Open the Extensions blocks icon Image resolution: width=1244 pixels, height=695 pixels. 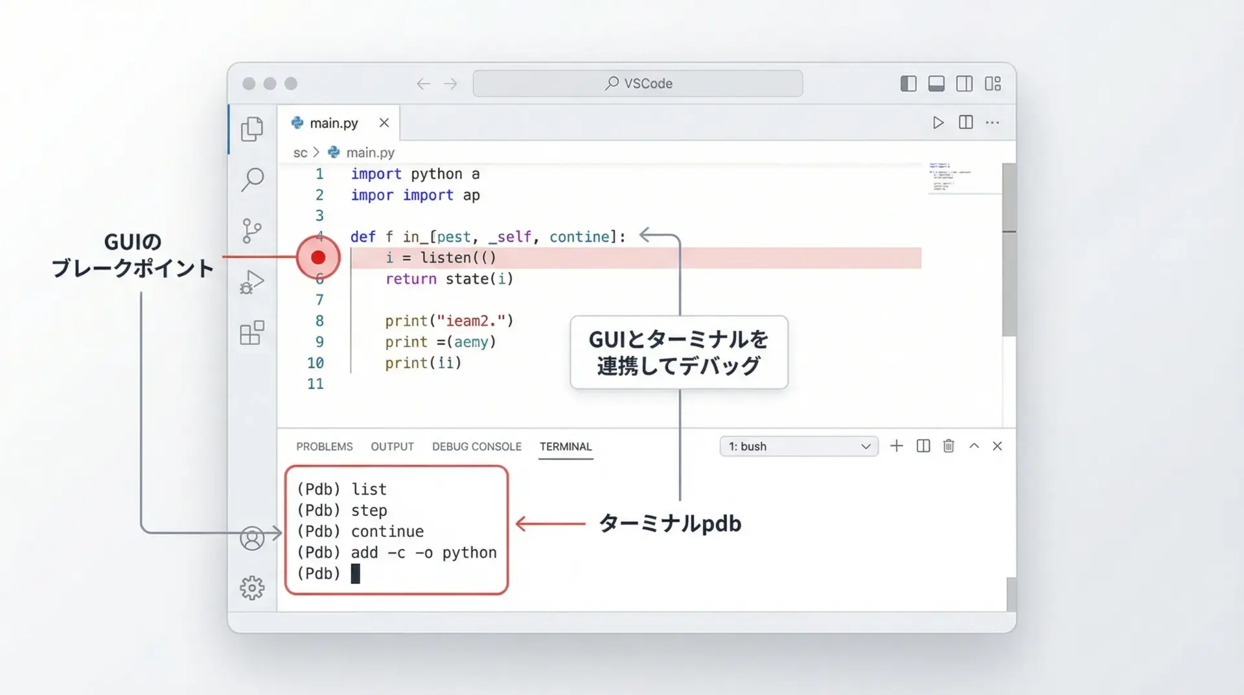click(252, 333)
